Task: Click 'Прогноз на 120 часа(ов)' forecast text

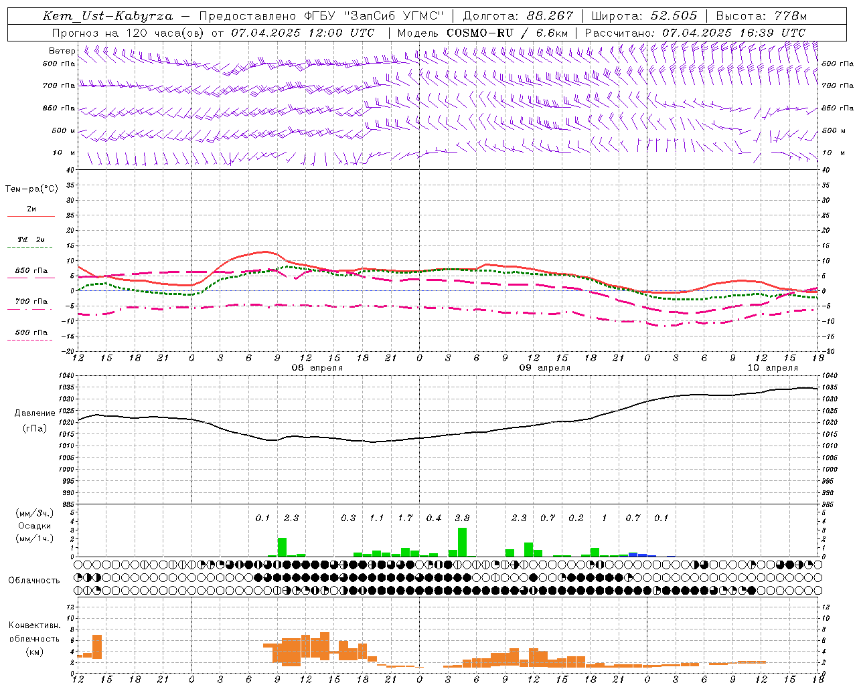Action: (x=128, y=33)
